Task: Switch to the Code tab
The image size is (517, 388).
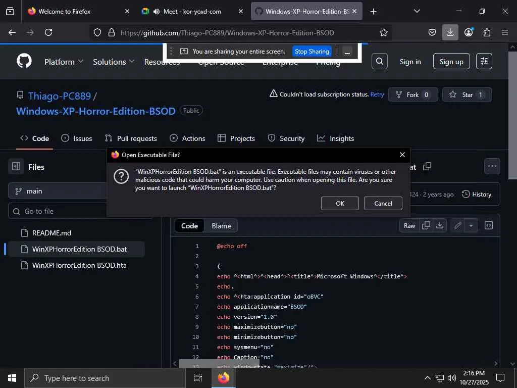Action: (x=35, y=138)
